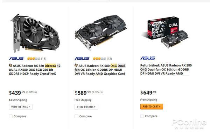Tick Compare checkbox for the $439.99 card
This screenshot has width=210, height=132.
(x=11, y=116)
